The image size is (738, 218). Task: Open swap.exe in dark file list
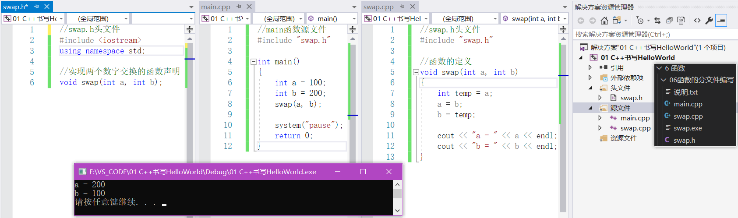(x=688, y=128)
